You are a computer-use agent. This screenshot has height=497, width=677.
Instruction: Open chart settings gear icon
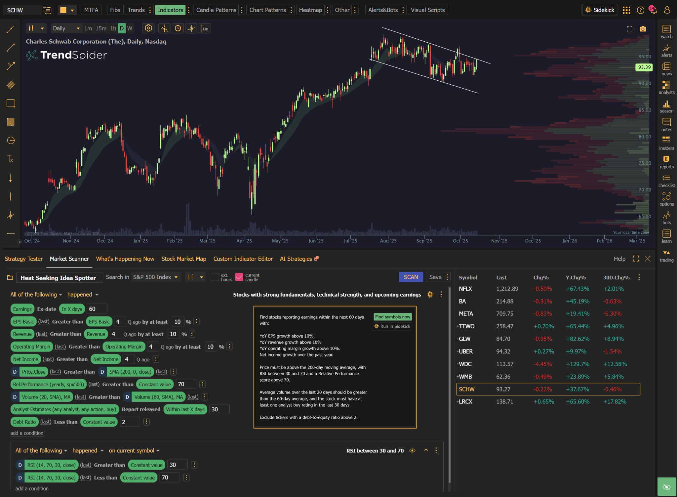click(148, 28)
